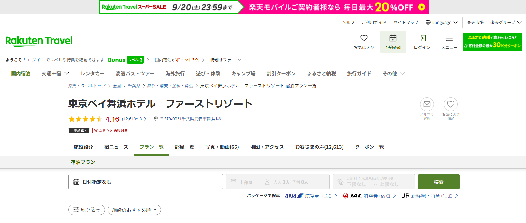The width and height of the screenshot is (526, 223).
Task: Expand the 楽天グループ dropdown
Action: (506, 23)
